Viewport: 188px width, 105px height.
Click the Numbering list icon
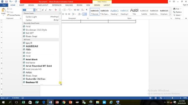pos(65,10)
